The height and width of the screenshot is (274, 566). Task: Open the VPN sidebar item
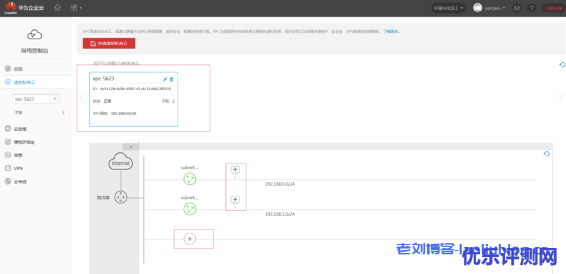click(18, 168)
